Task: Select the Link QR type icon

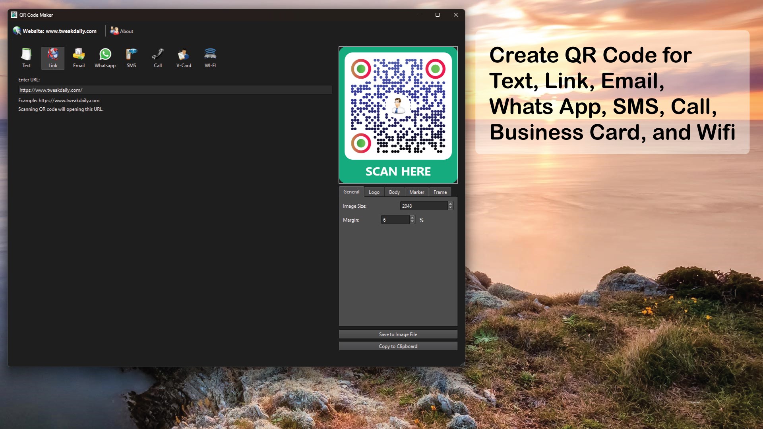Action: click(53, 58)
